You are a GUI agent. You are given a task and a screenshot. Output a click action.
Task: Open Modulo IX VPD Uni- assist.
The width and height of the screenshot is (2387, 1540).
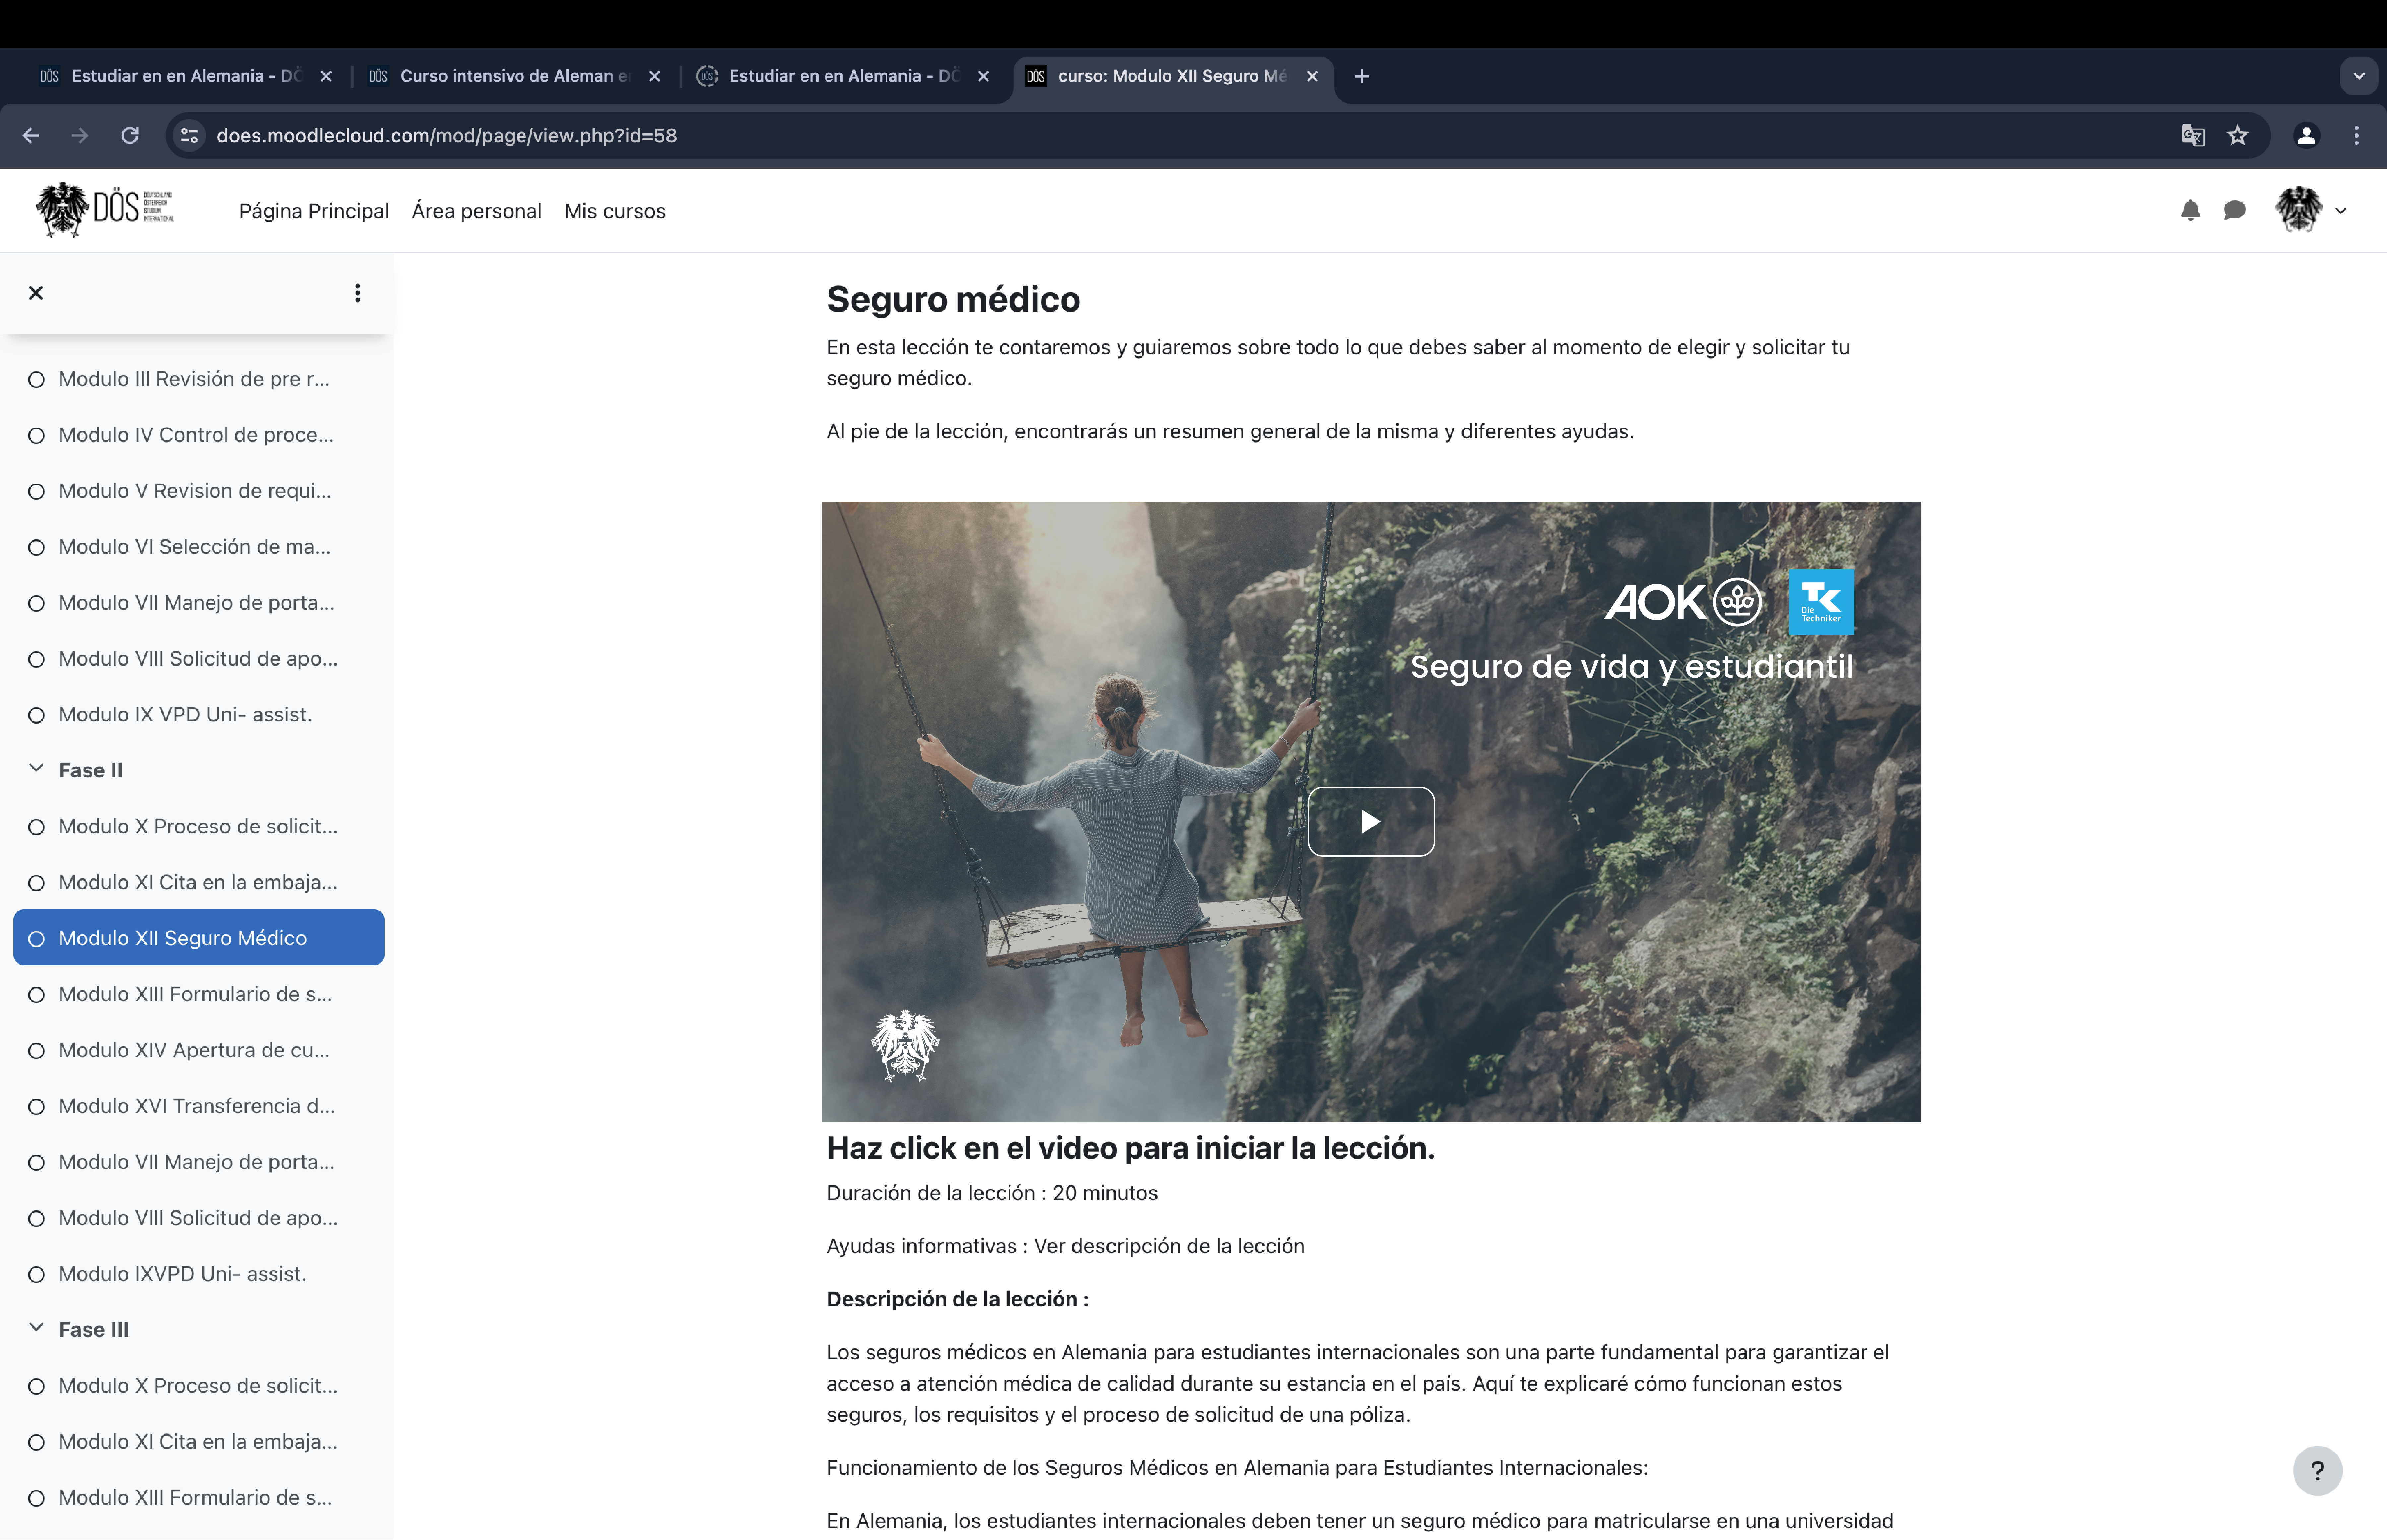coord(185,715)
